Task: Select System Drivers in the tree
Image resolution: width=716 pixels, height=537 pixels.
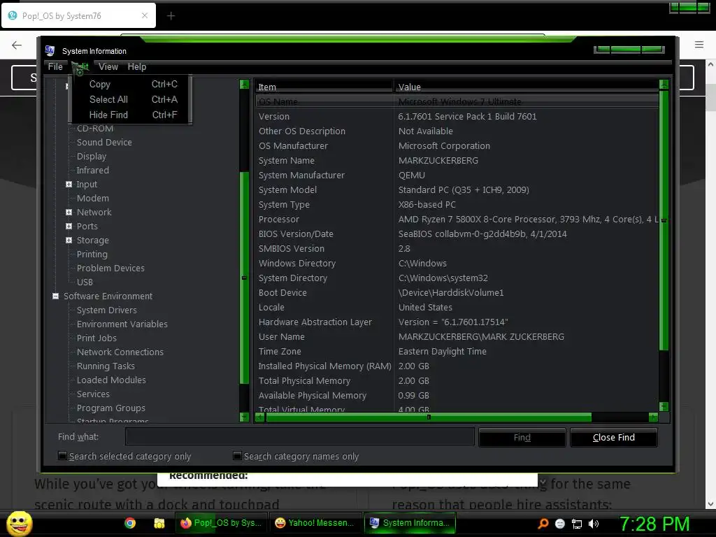Action: pos(107,310)
